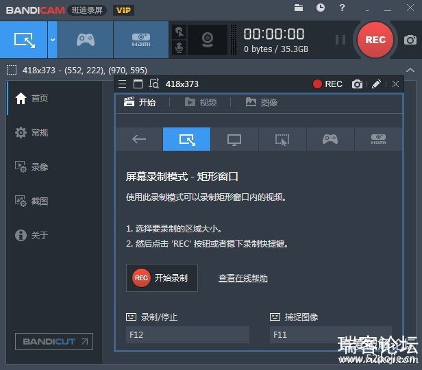Screen dimensions: 422x370
Task: Click the 录制/停止 hotkey label
Action: tap(159, 317)
